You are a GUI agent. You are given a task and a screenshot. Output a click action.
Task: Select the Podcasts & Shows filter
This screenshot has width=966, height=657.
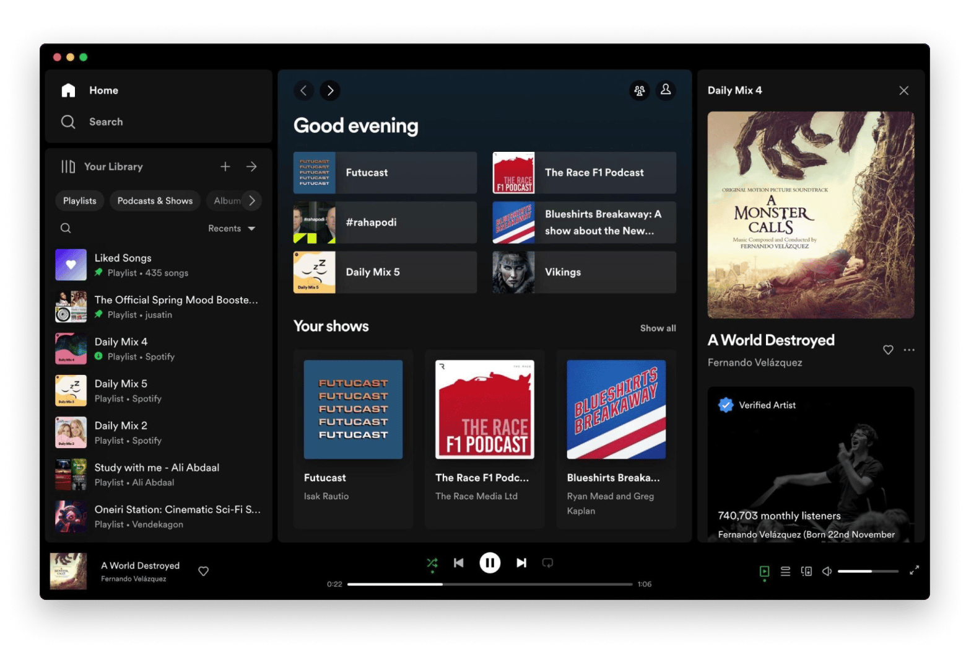tap(155, 201)
